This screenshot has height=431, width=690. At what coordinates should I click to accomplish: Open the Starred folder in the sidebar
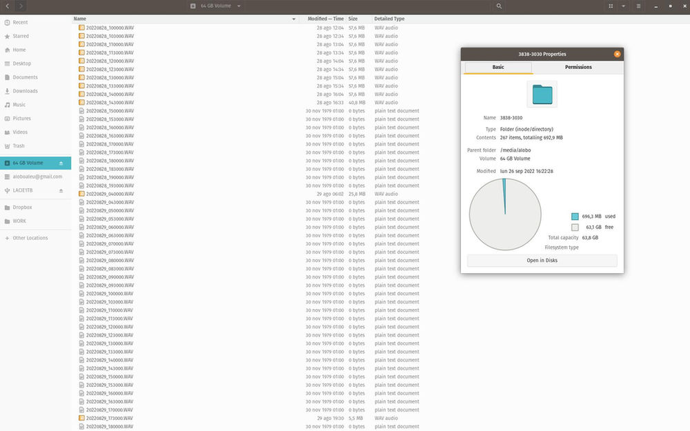21,36
